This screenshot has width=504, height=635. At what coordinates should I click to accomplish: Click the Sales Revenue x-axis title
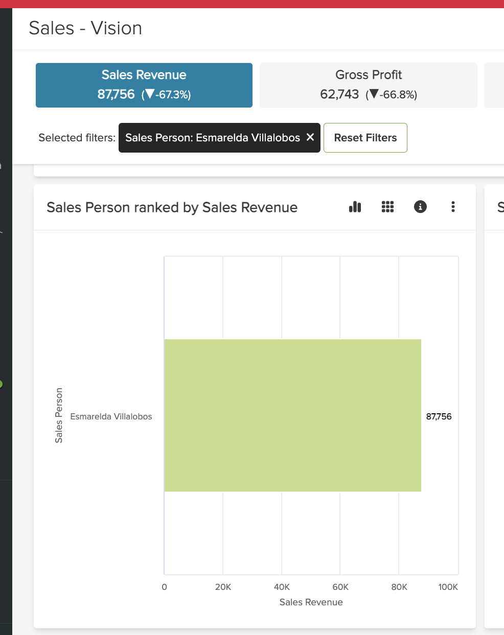point(311,602)
